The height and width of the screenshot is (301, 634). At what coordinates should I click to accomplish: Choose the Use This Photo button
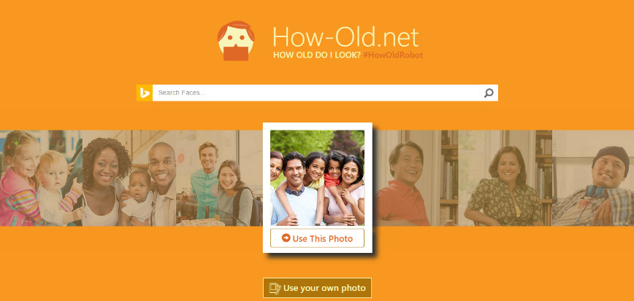point(318,238)
